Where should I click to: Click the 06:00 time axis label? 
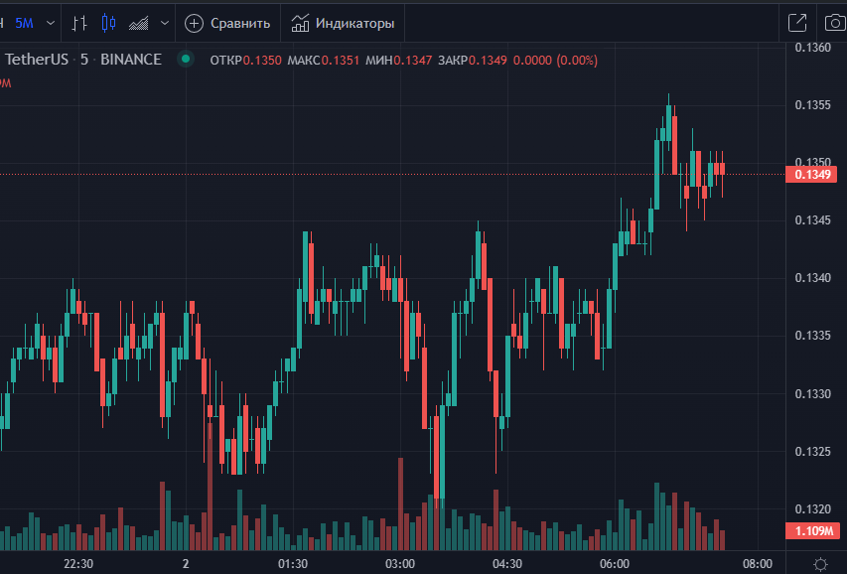click(x=614, y=564)
